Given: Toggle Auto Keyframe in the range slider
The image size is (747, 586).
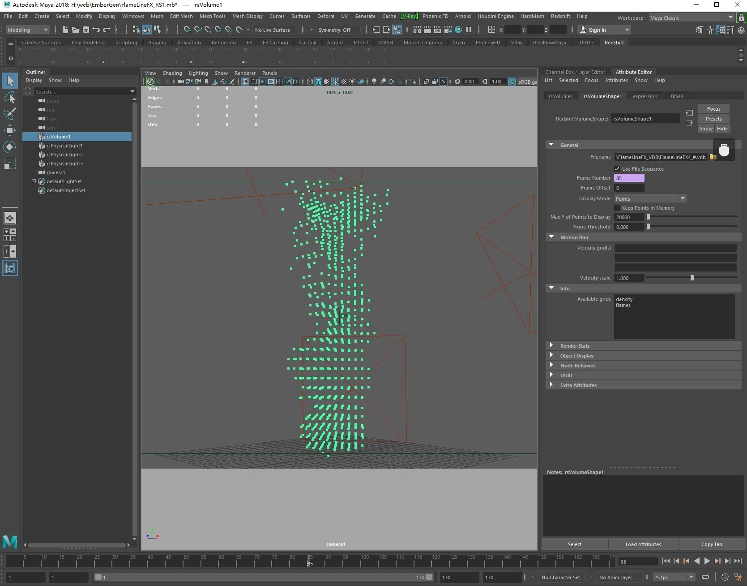Looking at the screenshot, I should 725,577.
